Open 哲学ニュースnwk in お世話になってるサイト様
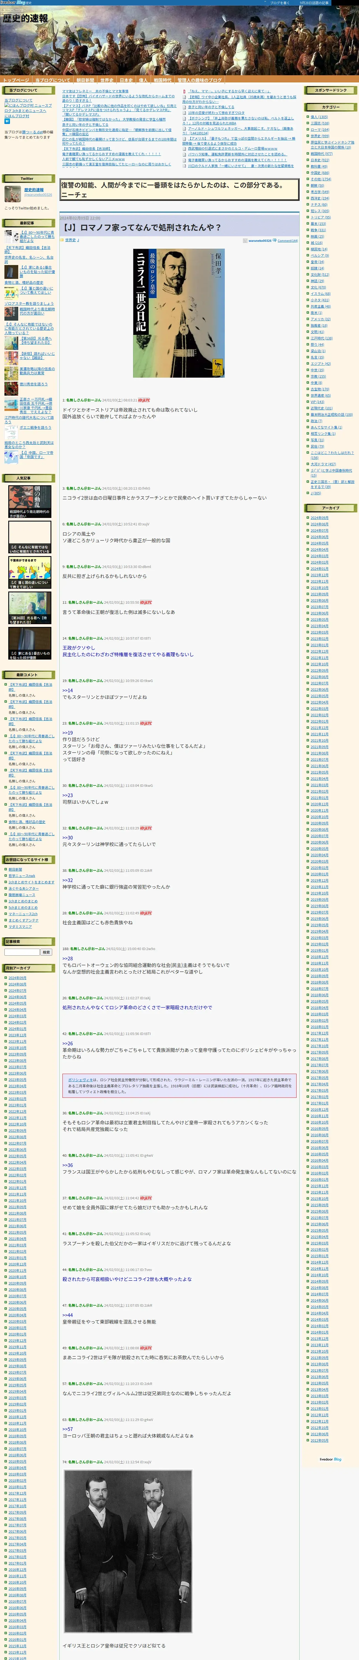Screen dimensions: 359x1660 pyautogui.click(x=22, y=876)
